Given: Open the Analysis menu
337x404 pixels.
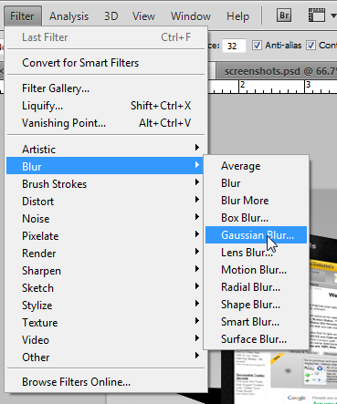Looking at the screenshot, I should click(69, 16).
